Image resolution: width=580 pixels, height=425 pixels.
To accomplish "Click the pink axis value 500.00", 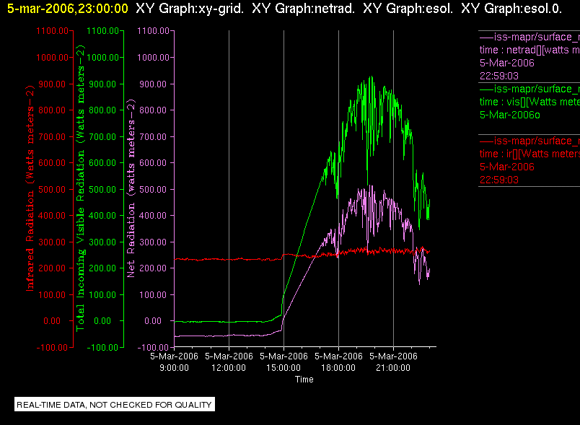I will pos(153,189).
